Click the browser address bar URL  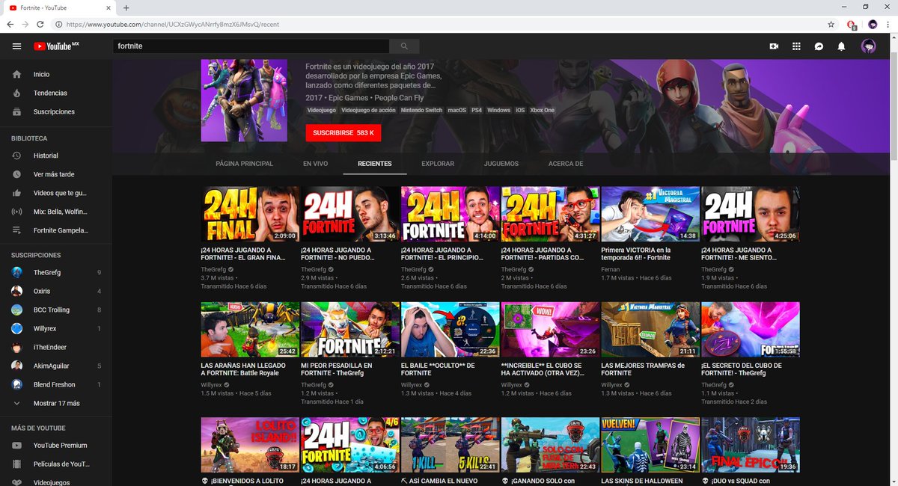click(x=173, y=24)
